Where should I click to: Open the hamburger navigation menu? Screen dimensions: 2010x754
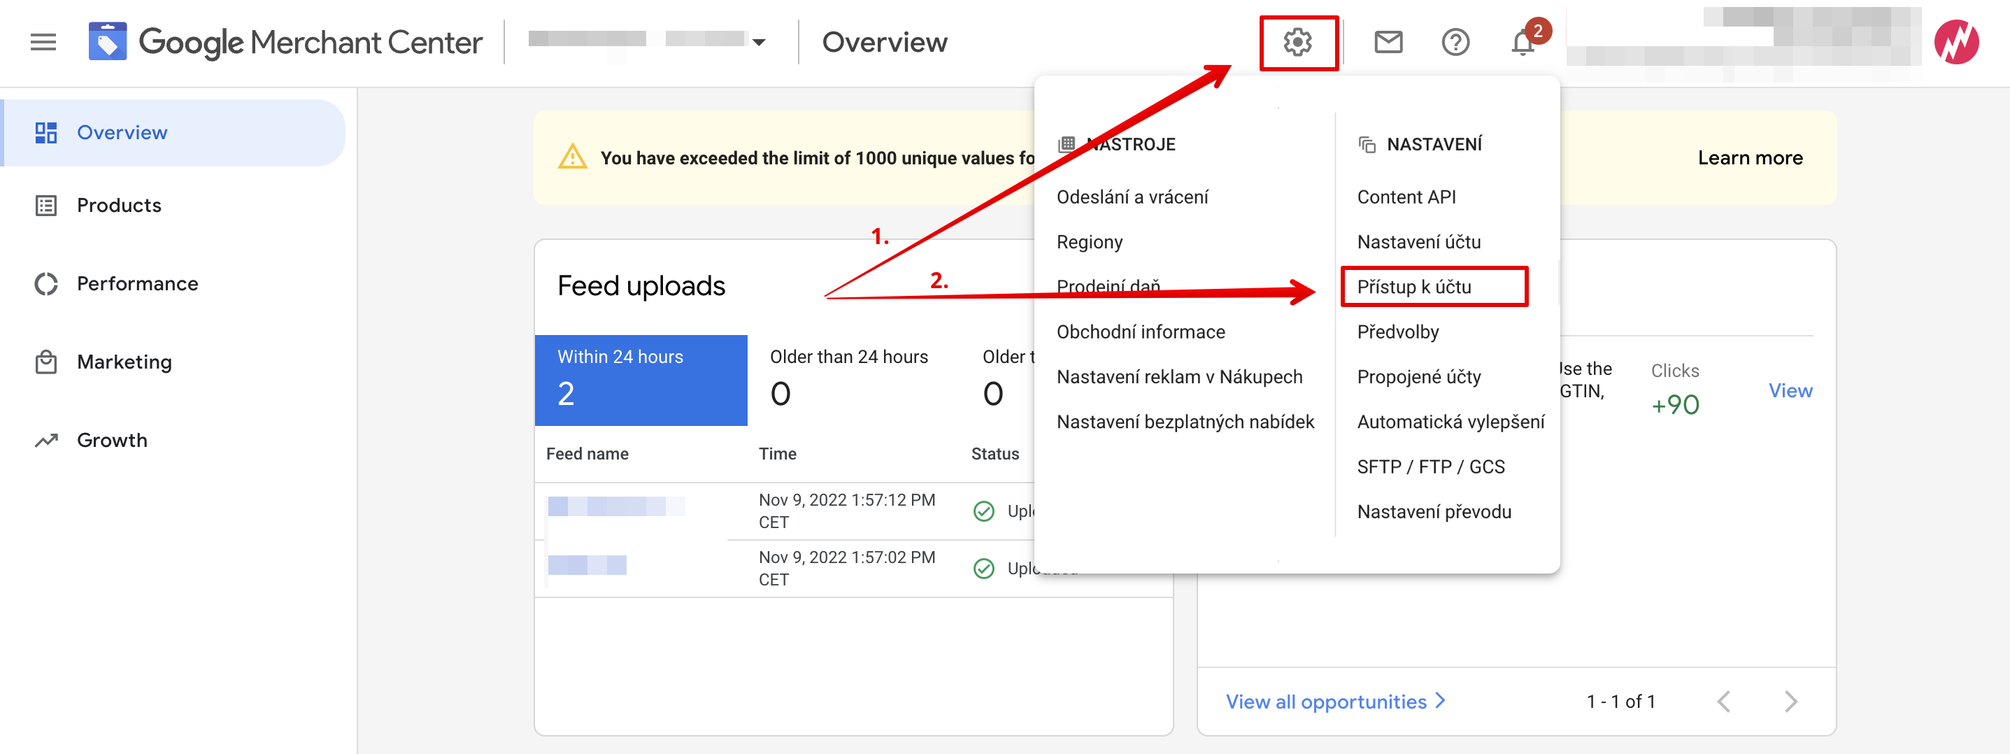click(x=43, y=42)
